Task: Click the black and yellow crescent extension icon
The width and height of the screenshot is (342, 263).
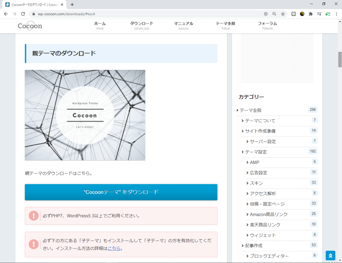Action: (x=302, y=14)
